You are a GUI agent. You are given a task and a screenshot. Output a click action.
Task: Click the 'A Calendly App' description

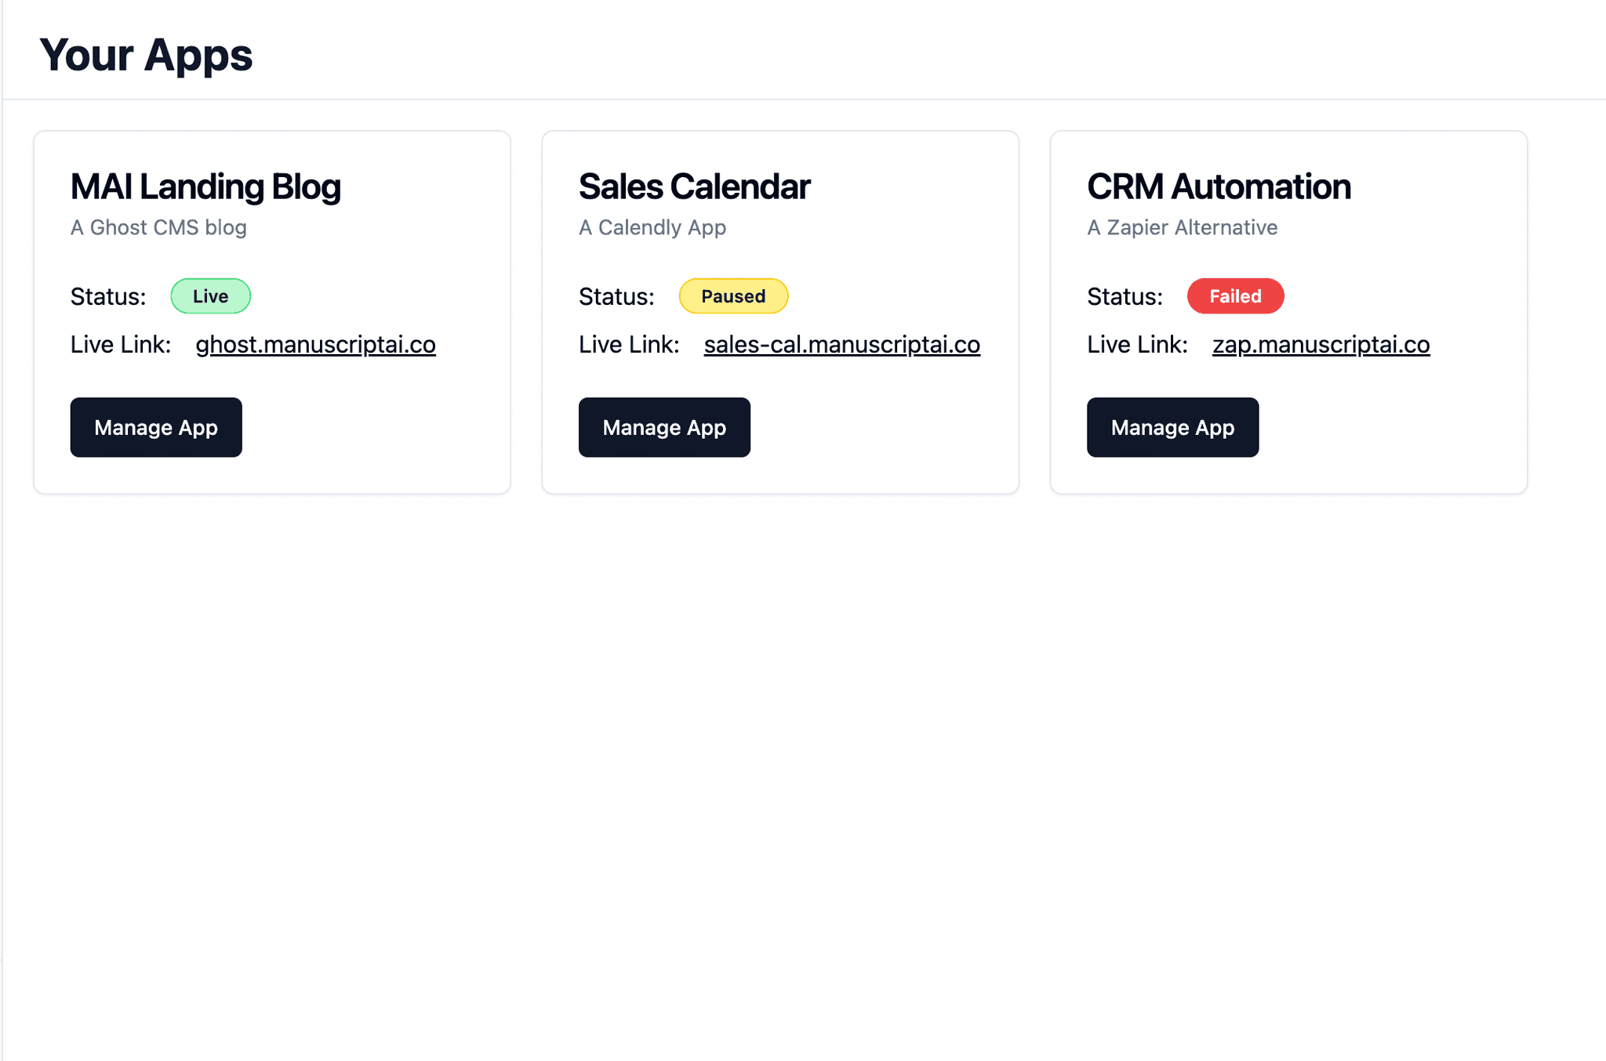coord(652,227)
